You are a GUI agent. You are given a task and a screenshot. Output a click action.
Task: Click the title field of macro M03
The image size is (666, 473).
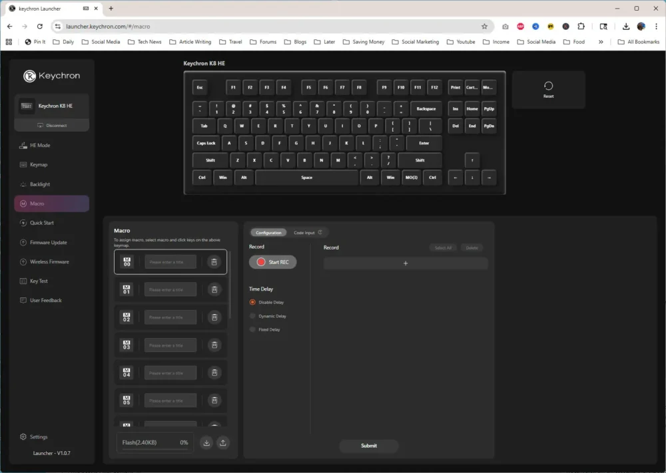[170, 345]
